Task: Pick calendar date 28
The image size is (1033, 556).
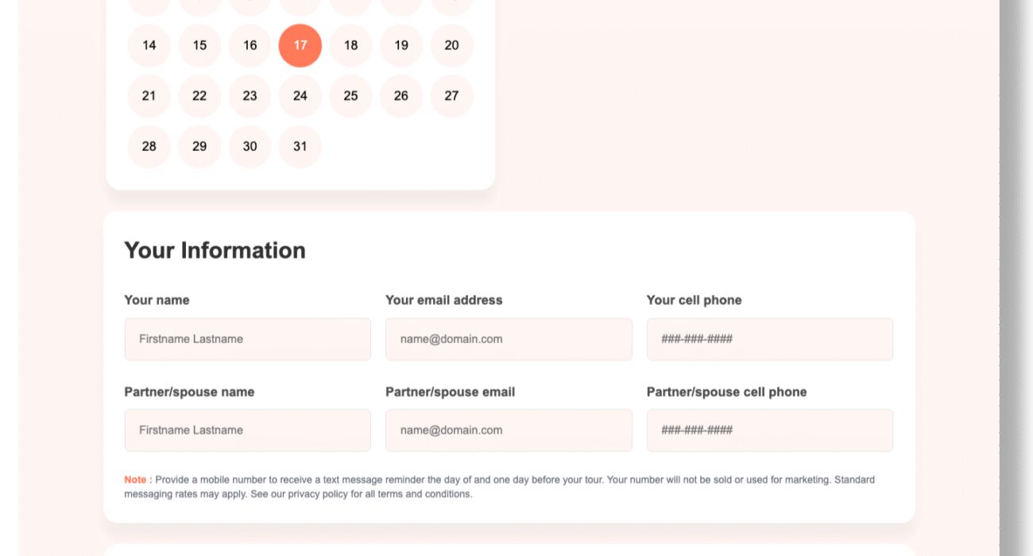Action: 149,146
